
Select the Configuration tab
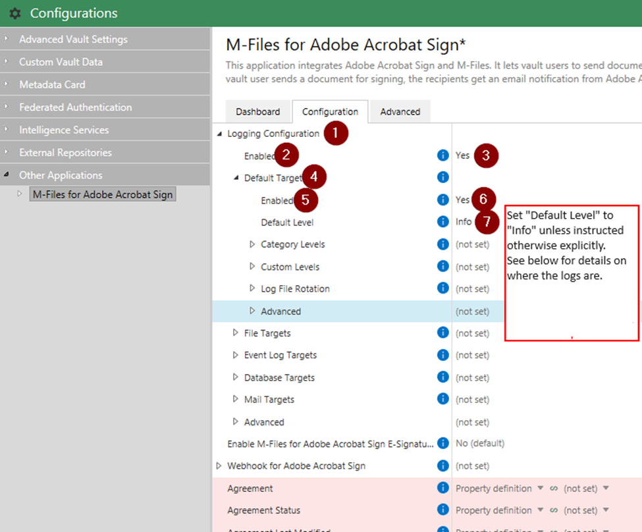(330, 111)
